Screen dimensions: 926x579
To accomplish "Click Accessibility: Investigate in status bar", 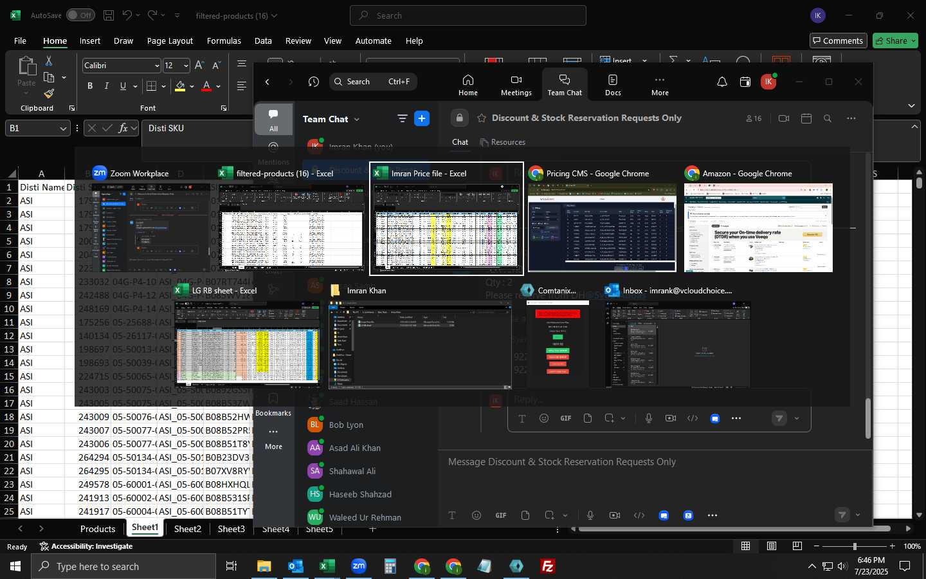I will (x=86, y=546).
